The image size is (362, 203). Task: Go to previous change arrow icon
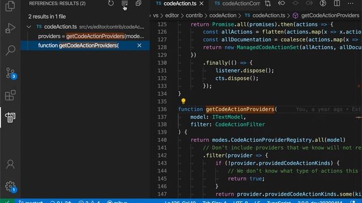282,3
